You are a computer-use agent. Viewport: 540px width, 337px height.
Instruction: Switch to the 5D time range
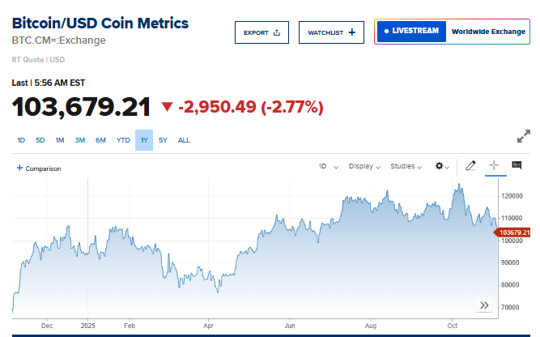click(40, 140)
